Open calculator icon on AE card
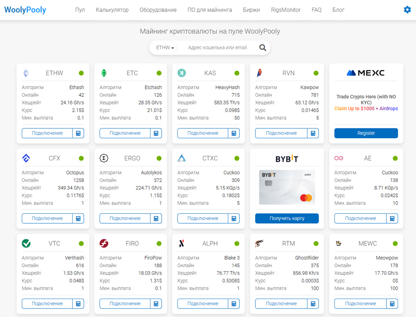This screenshot has width=416, height=317. click(x=392, y=219)
